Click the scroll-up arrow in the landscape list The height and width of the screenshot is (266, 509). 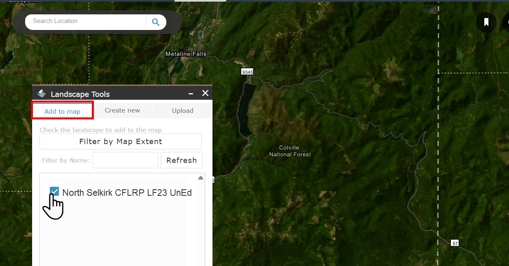201,177
